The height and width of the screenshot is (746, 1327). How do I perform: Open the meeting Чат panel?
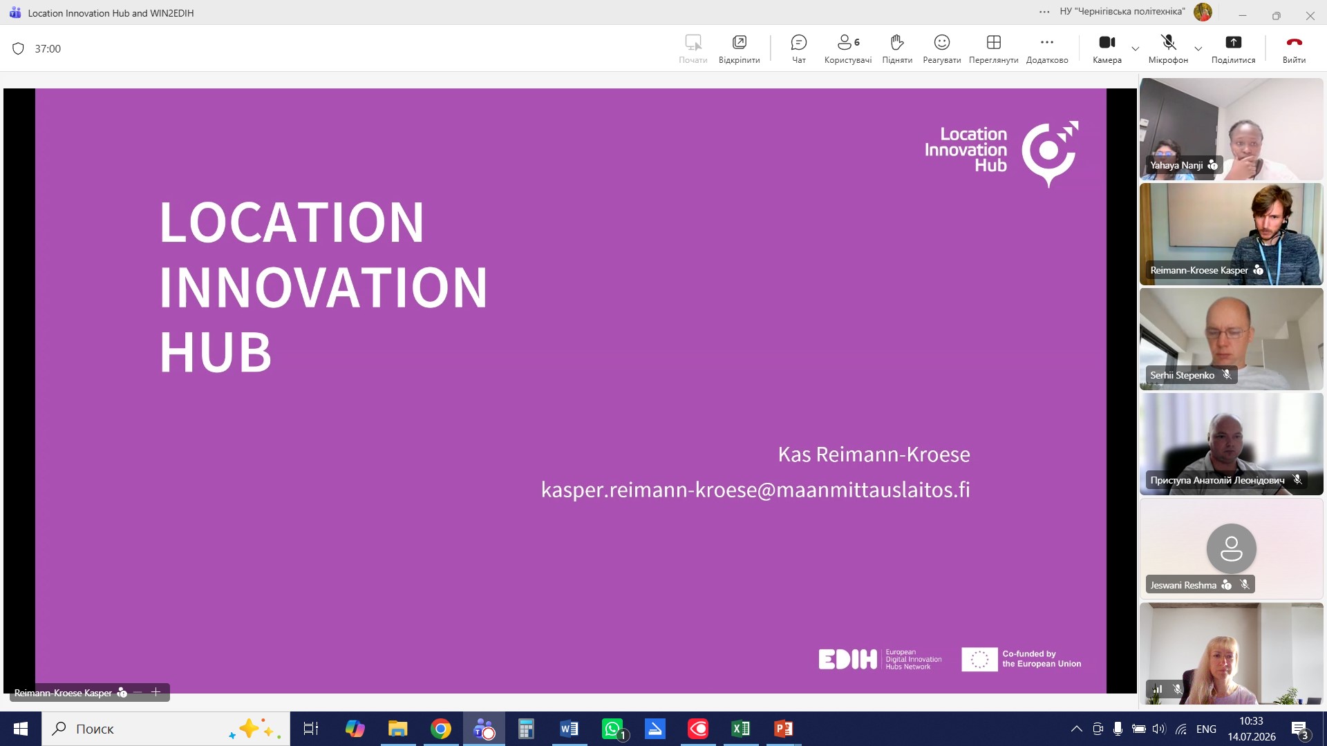(x=798, y=49)
